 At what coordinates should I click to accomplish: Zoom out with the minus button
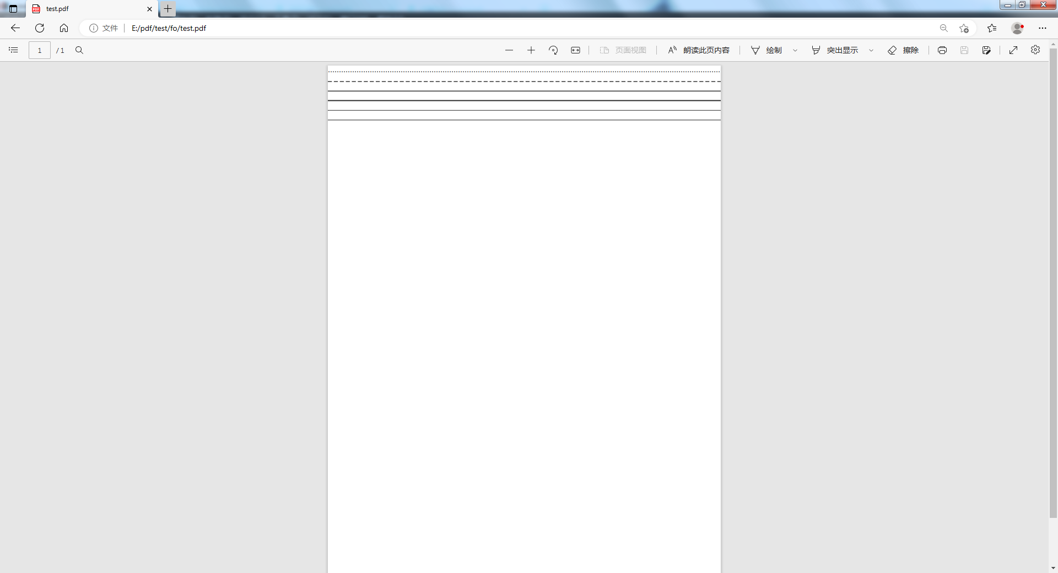pos(509,50)
